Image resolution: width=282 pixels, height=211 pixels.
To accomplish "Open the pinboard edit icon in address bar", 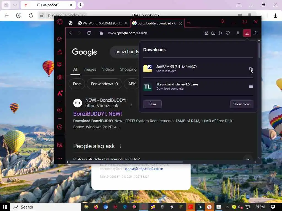I will click(206, 33).
